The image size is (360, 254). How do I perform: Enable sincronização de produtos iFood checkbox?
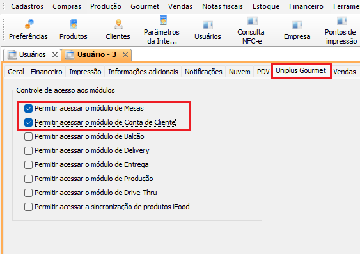point(29,207)
